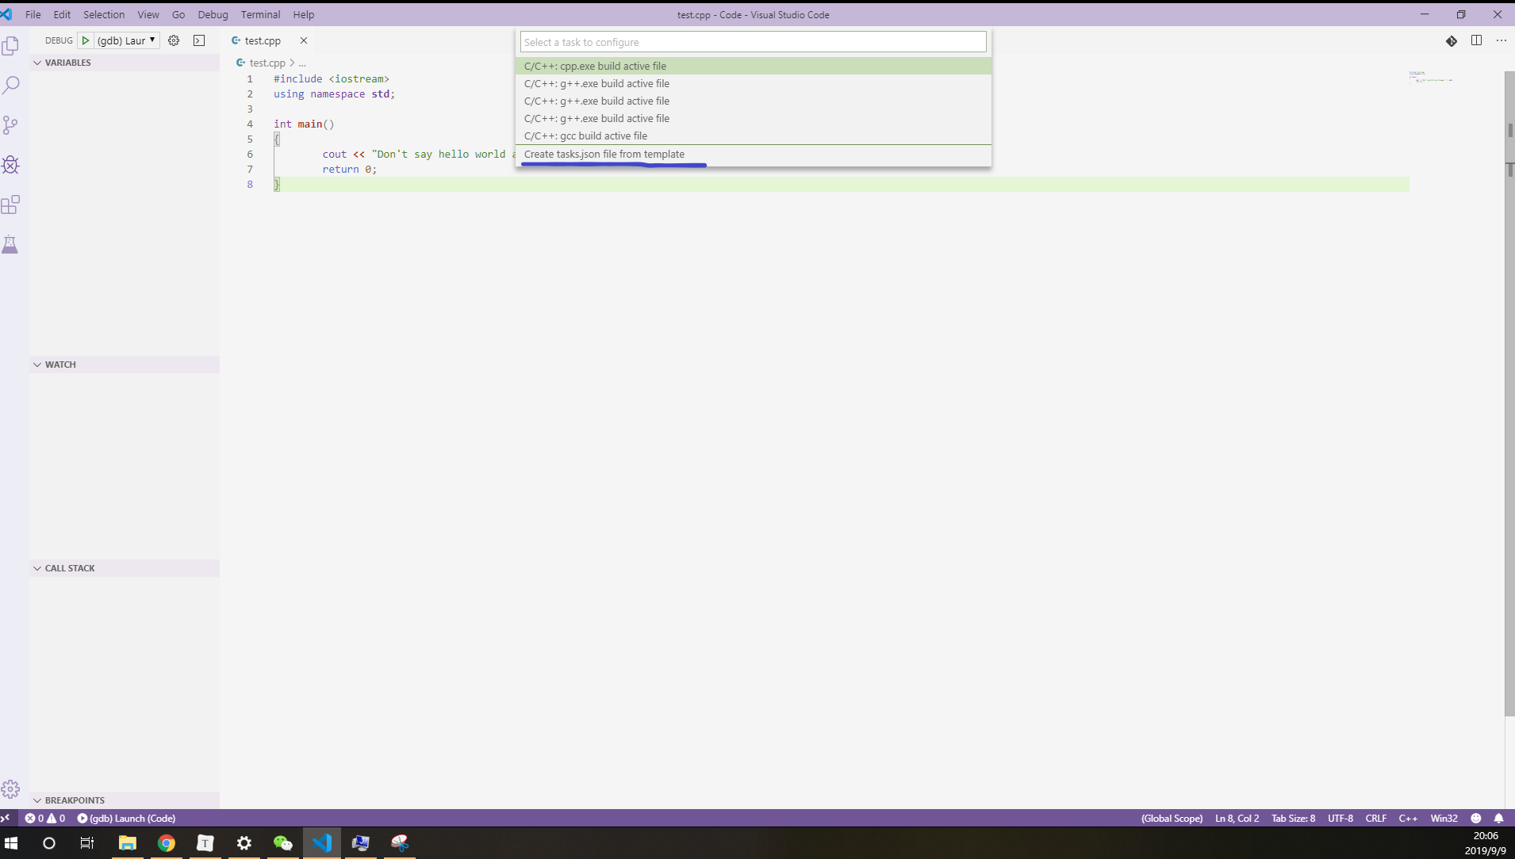Click the diamond icon in editor title
Viewport: 1515px width, 859px height.
1451,40
